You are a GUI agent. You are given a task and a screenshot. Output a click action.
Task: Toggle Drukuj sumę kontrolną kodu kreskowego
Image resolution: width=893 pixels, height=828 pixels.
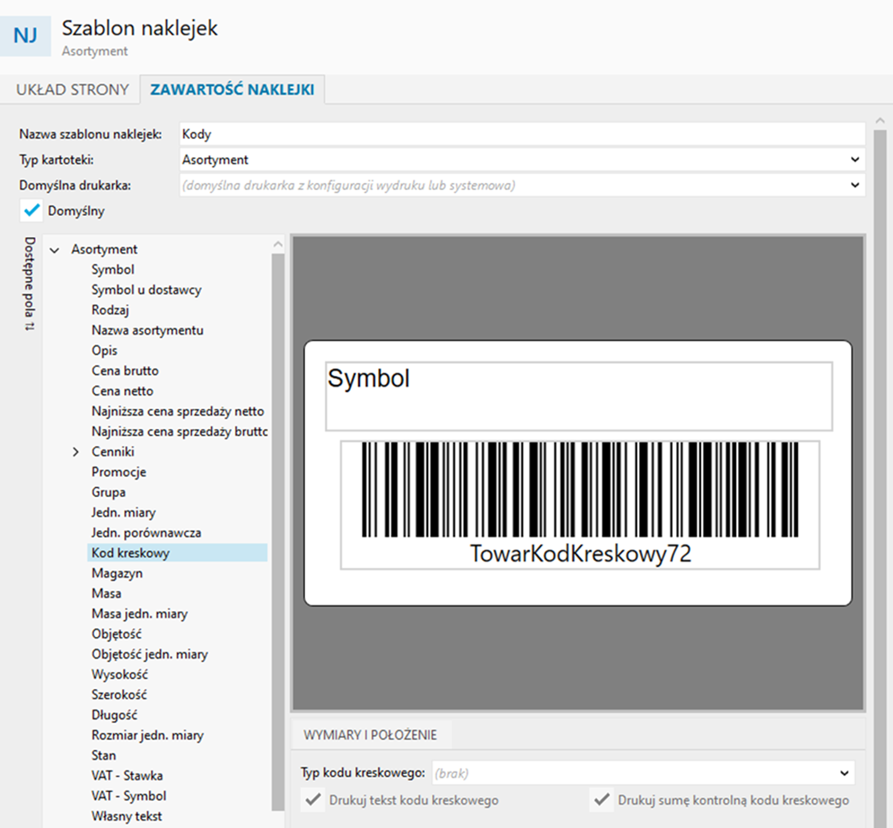tap(602, 800)
